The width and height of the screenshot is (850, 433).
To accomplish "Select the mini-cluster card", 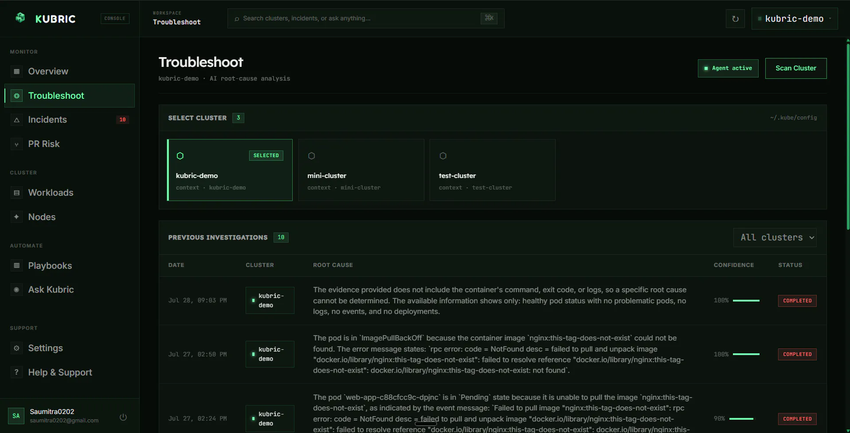I will pos(361,170).
